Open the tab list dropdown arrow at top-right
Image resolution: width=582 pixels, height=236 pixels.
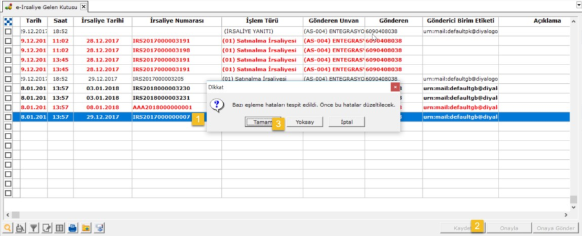579,5
